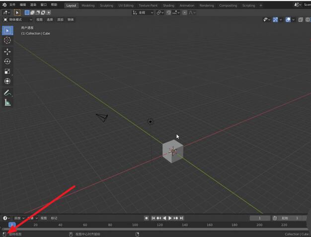Viewport: 311px width, 237px height.
Task: Select the Move tool
Action: point(7,52)
